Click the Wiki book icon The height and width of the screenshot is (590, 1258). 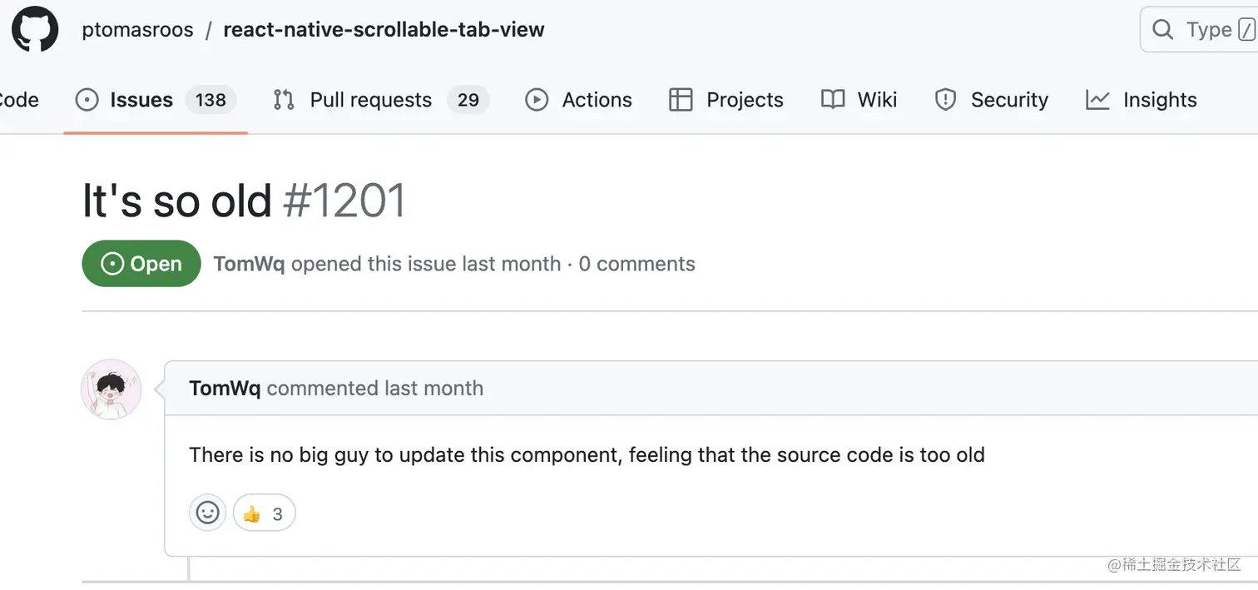coord(833,100)
